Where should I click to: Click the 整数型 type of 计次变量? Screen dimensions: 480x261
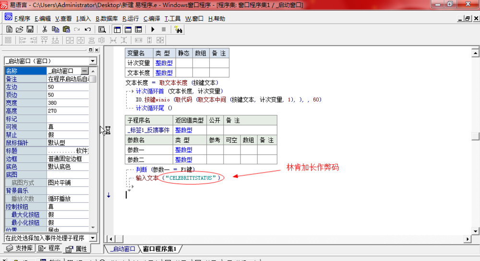click(164, 63)
